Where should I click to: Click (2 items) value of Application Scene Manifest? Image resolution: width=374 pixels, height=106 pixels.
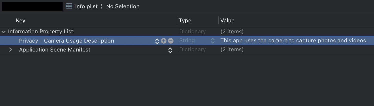232,50
